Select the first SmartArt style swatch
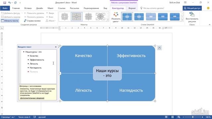Image resolution: width=212 pixels, height=119 pixels. (x=127, y=17)
